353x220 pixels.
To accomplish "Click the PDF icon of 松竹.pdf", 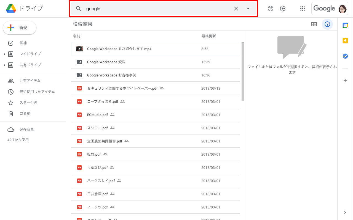I will click(x=79, y=154).
